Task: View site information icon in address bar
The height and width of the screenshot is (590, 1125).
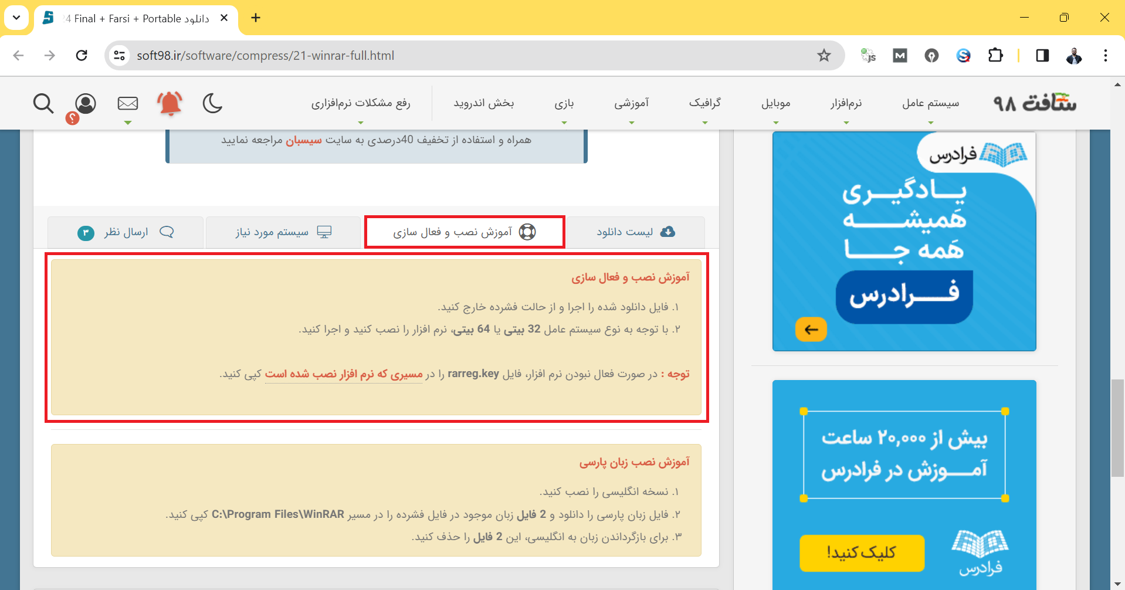Action: click(x=120, y=56)
